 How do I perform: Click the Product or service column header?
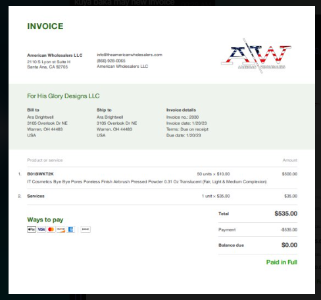45,160
